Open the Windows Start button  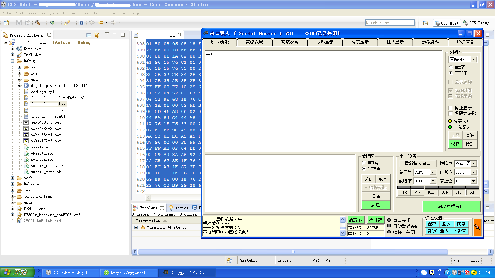click(x=17, y=272)
